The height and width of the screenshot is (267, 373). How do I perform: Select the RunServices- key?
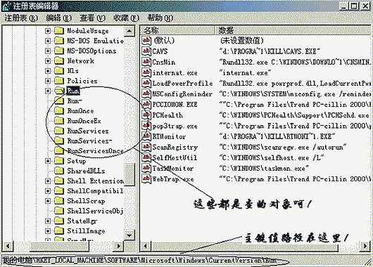click(x=89, y=141)
